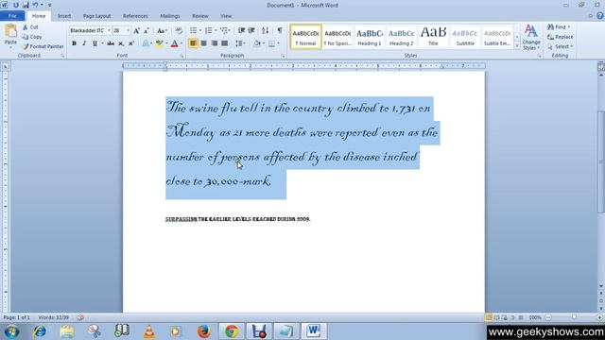Screen dimensions: 605x340
Task: Increase paragraph indent
Action: coord(251,30)
